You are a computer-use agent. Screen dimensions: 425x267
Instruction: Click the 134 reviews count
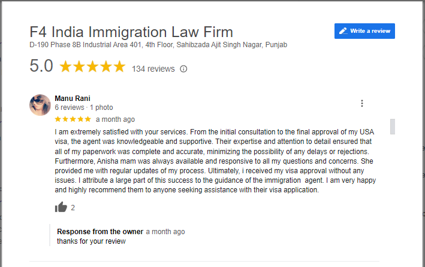(x=153, y=69)
